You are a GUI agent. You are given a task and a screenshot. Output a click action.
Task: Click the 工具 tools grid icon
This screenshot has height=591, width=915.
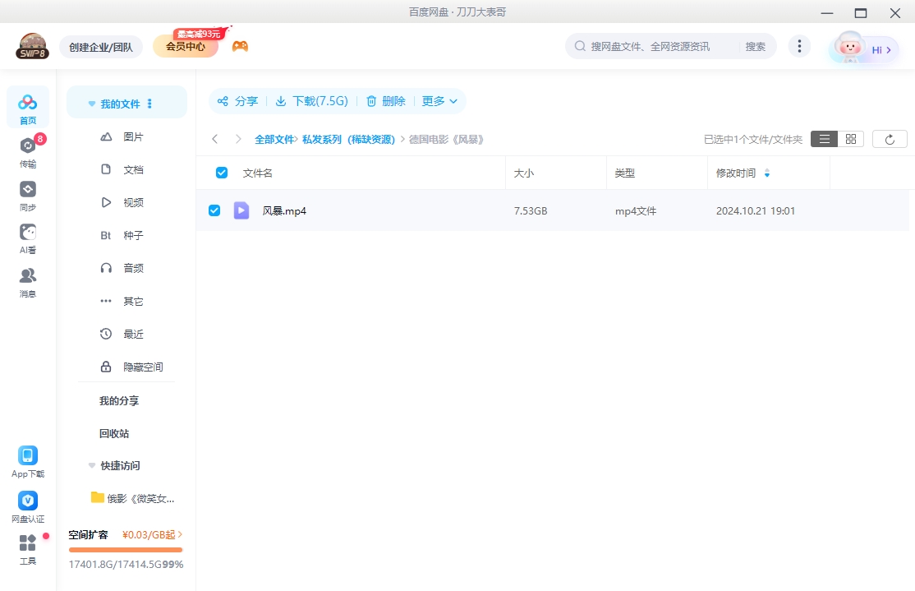click(28, 543)
